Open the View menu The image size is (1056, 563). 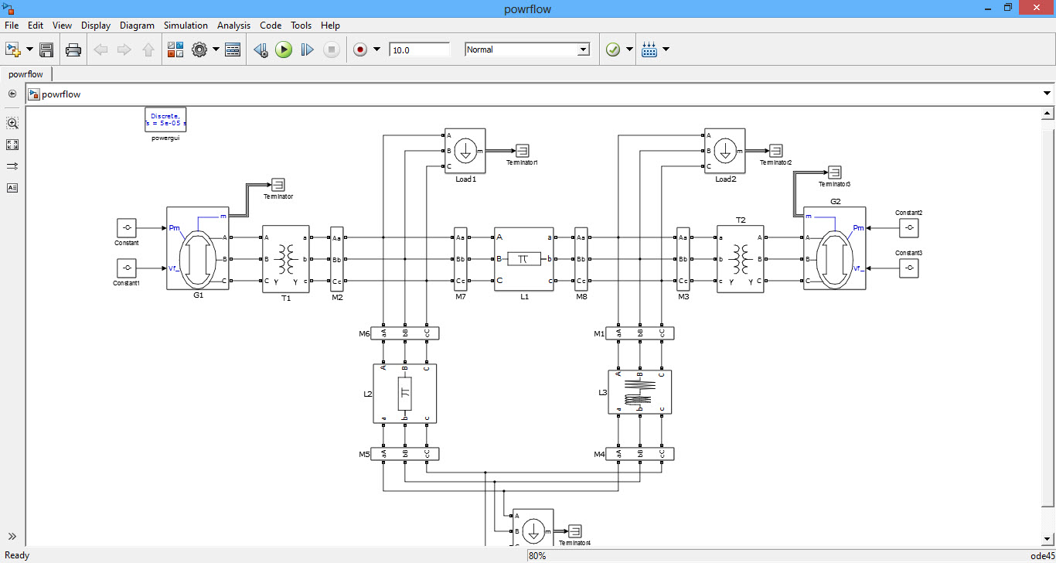tap(62, 26)
